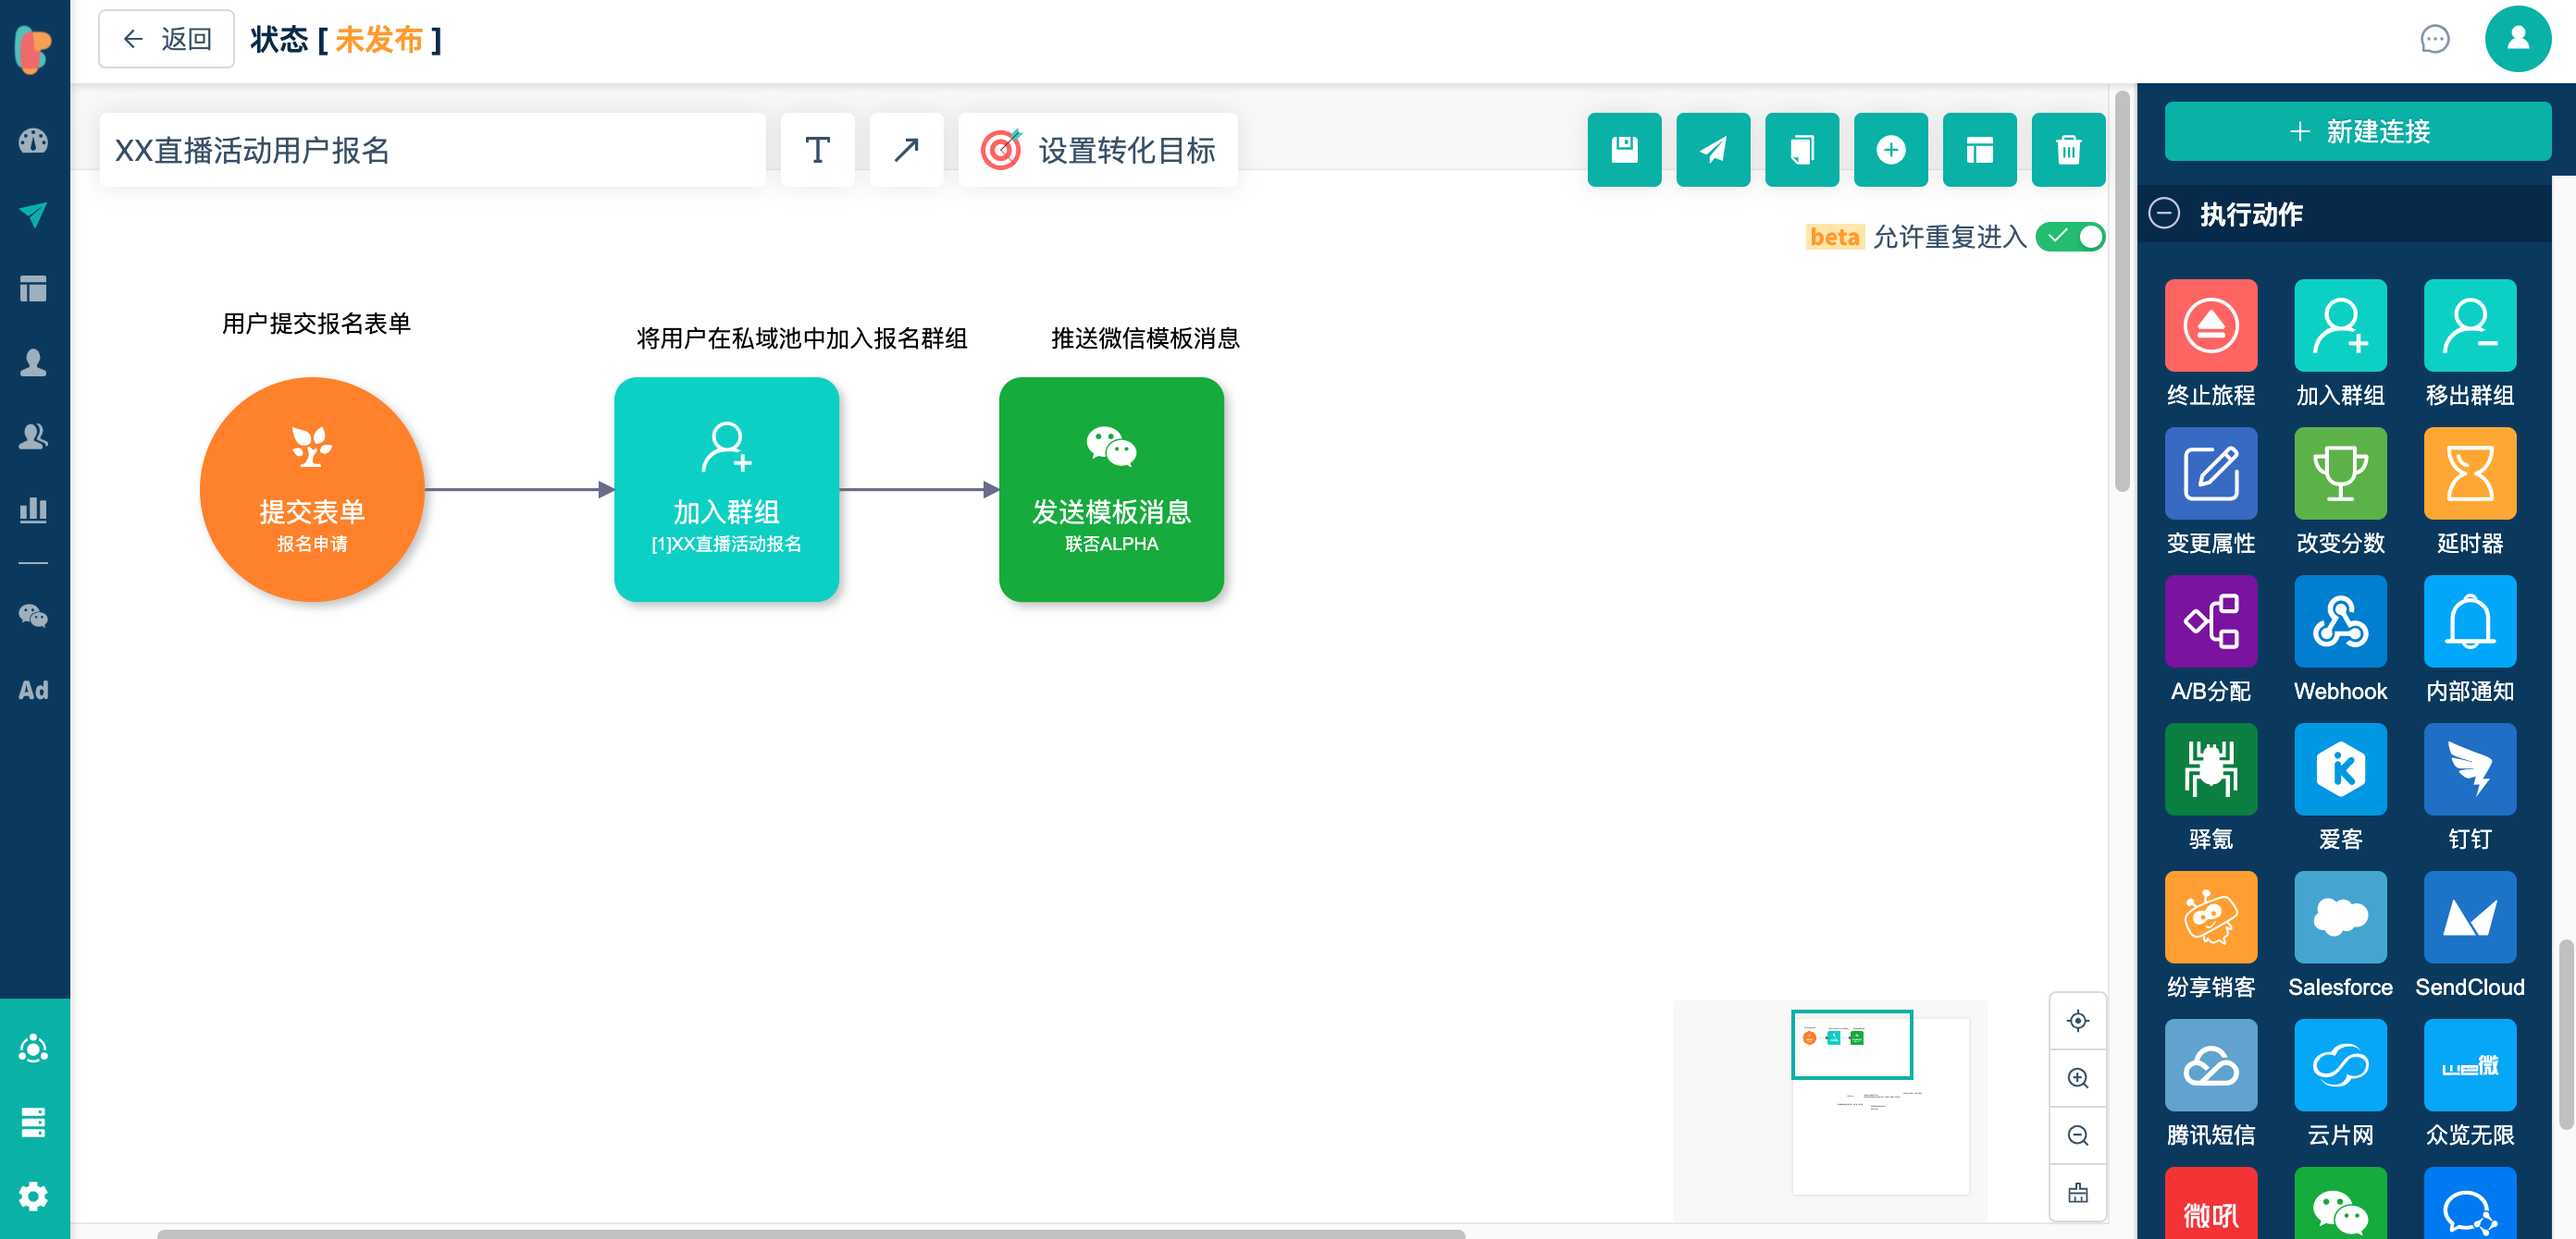This screenshot has width=2576, height=1239.
Task: Select the 钉钉 connector icon
Action: tap(2469, 769)
